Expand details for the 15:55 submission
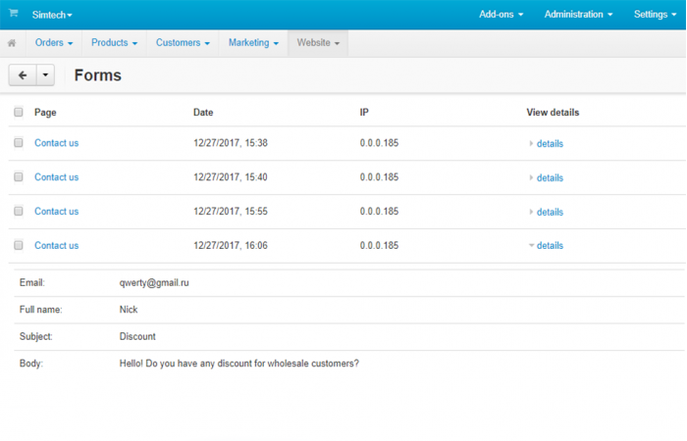The image size is (687, 441). click(x=547, y=212)
